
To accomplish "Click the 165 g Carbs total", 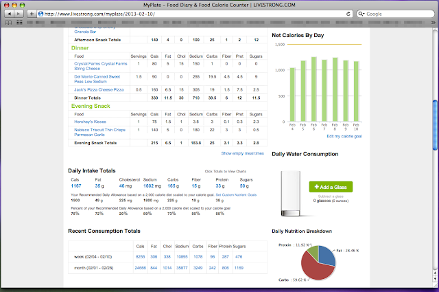I will click(173, 186).
